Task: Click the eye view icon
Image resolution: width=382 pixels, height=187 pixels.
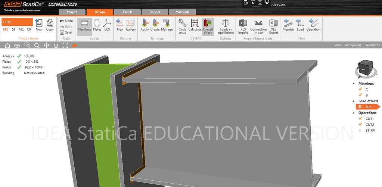Action: 17,45
